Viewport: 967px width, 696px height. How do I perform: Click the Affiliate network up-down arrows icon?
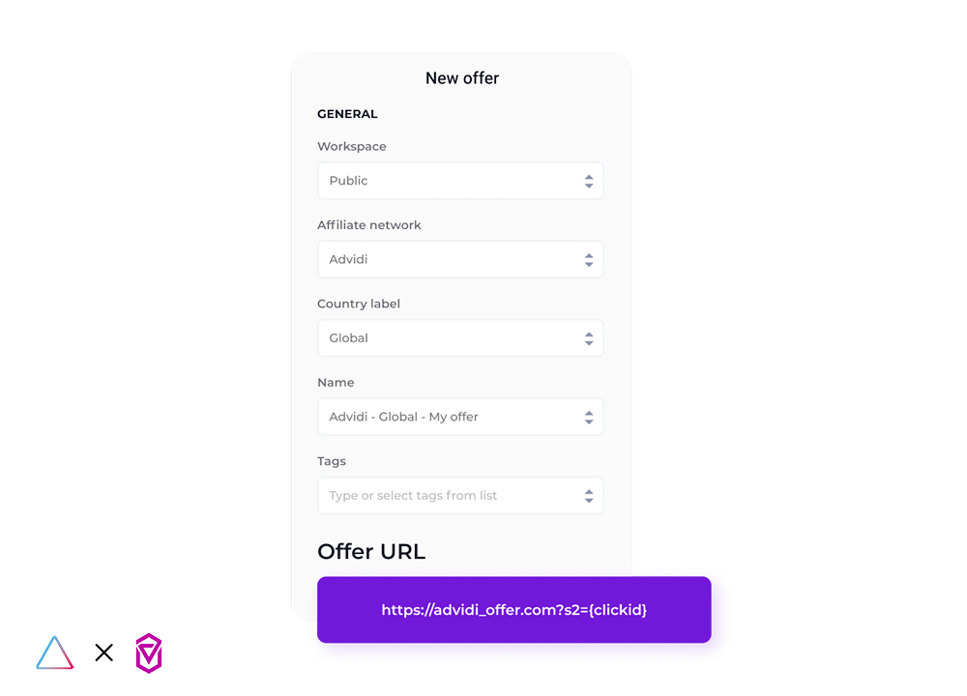click(589, 260)
